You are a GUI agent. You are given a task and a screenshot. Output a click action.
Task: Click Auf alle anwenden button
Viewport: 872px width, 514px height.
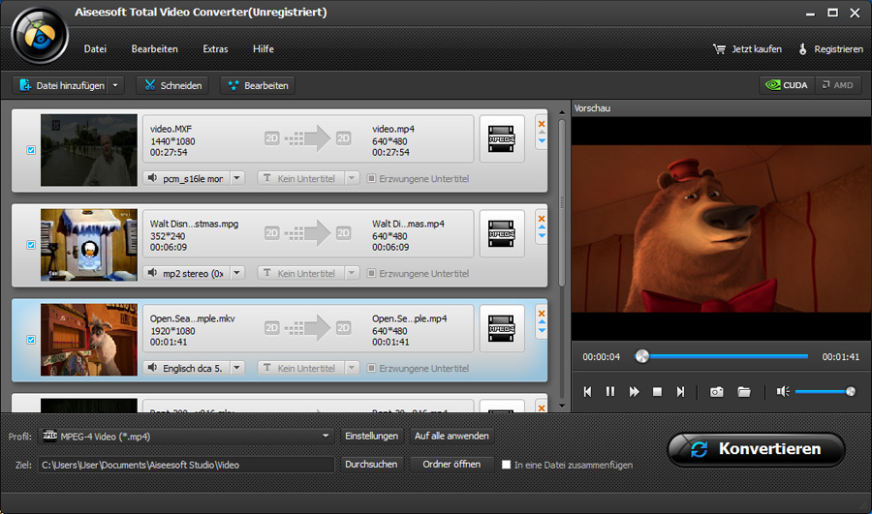click(452, 437)
